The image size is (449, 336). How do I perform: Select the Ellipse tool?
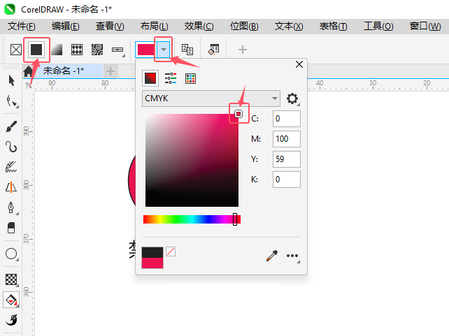click(11, 254)
